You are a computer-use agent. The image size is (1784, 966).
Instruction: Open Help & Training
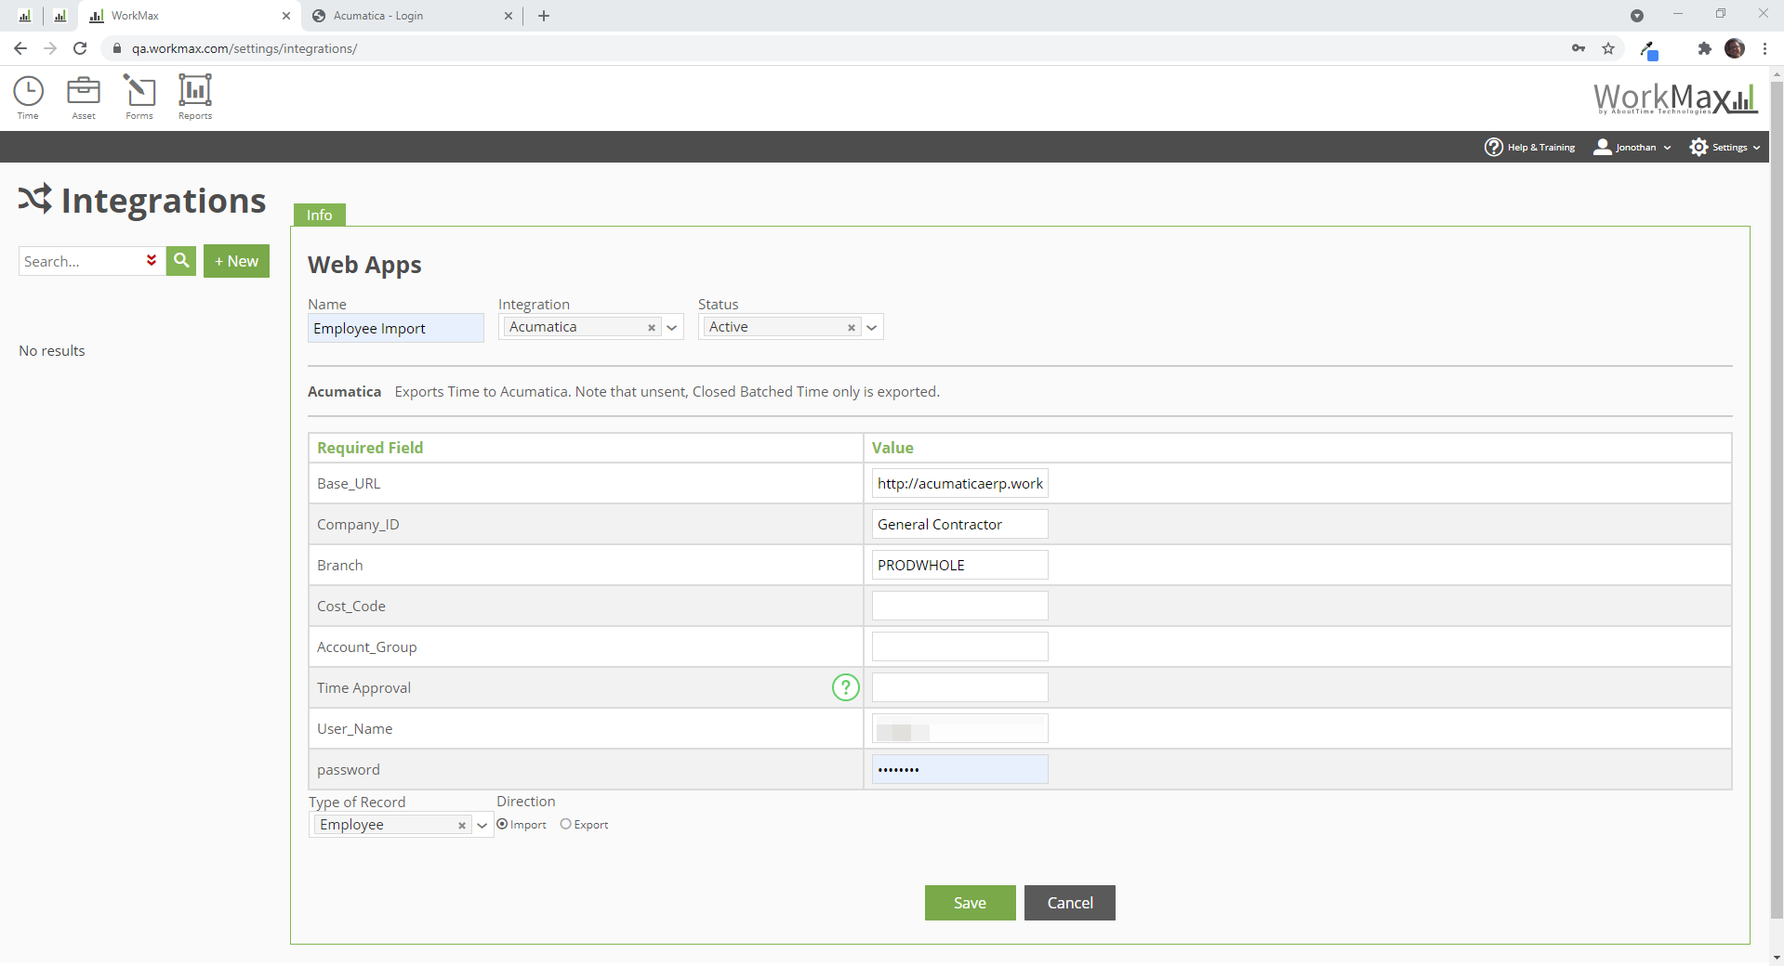1529,147
